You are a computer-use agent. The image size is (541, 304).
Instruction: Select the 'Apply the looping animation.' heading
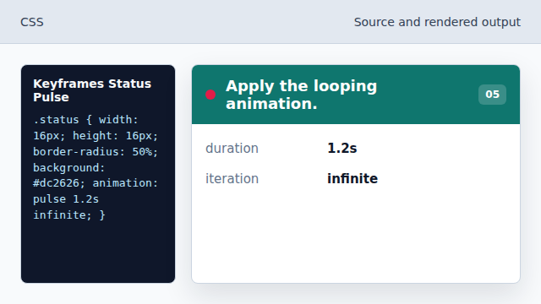coord(301,95)
